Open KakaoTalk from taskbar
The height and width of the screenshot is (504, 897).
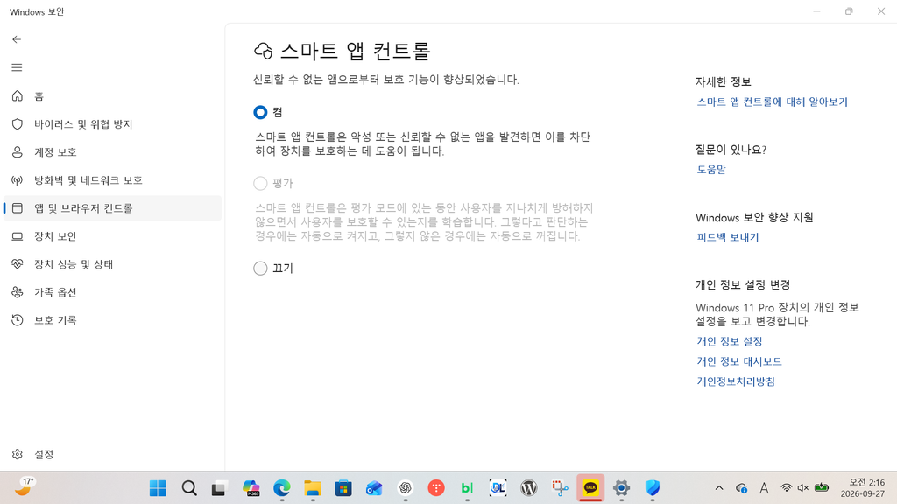click(590, 488)
